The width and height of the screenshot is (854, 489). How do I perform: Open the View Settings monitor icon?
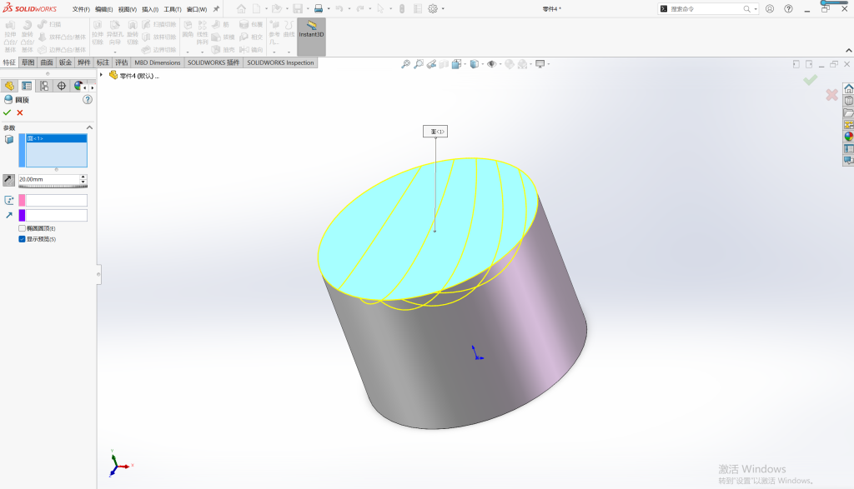[x=540, y=64]
